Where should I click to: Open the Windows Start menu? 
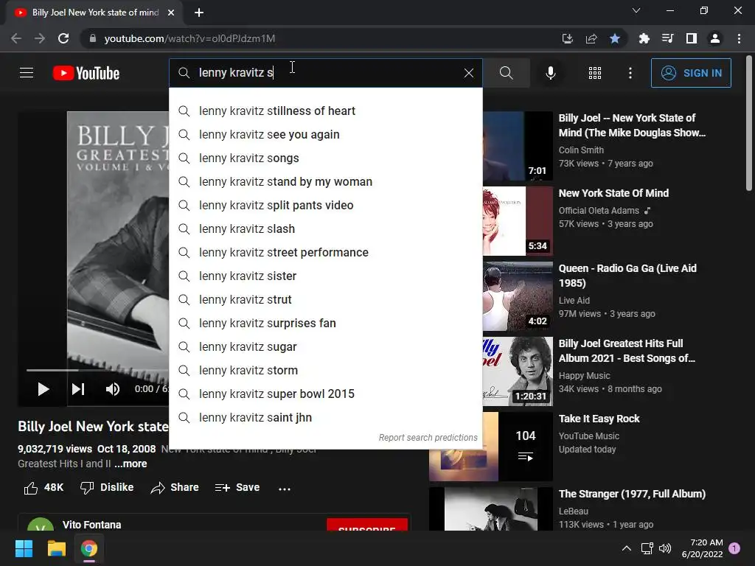[24, 548]
